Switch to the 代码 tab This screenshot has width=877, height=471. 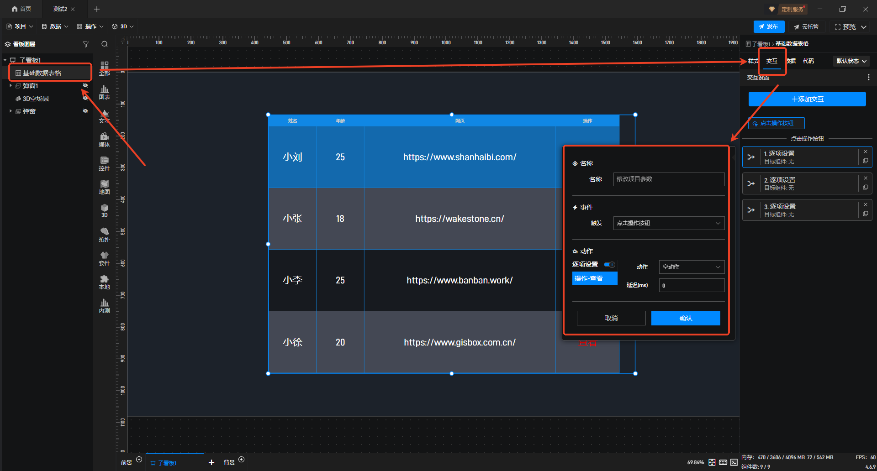click(x=808, y=61)
